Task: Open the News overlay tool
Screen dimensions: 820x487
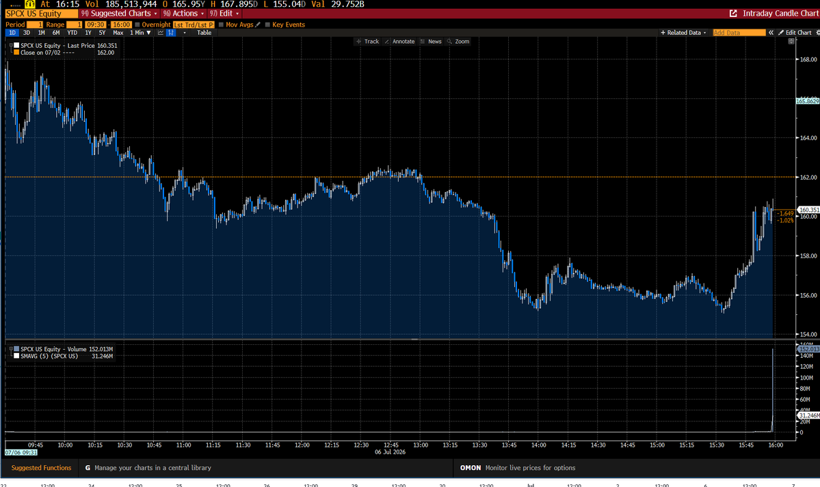Action: (x=431, y=41)
